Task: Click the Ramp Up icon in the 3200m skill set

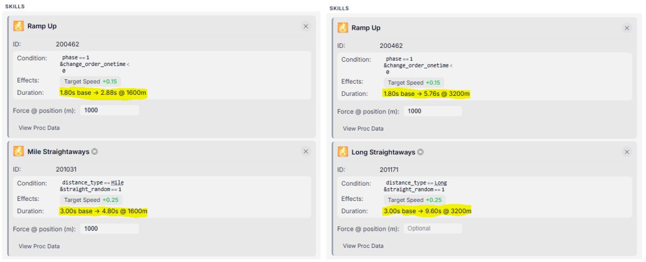Action: (x=343, y=28)
